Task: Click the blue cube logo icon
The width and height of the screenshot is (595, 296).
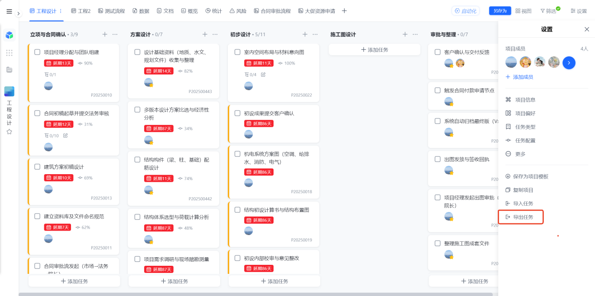Action: pos(9,35)
